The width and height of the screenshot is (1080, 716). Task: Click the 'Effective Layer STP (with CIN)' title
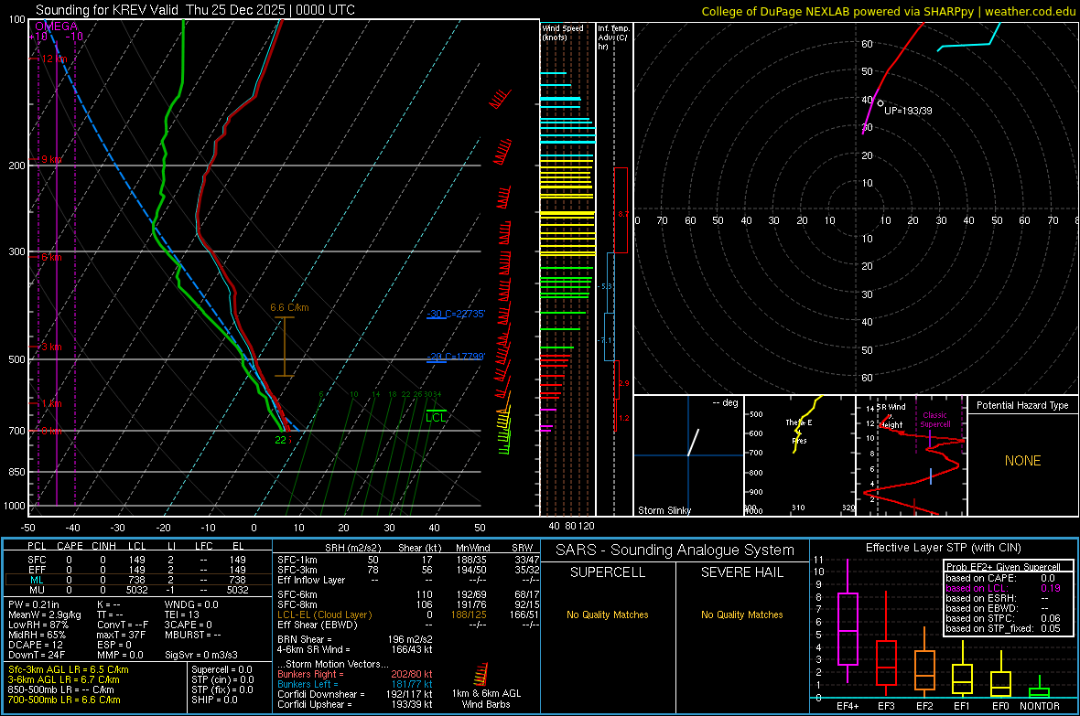[x=943, y=548]
